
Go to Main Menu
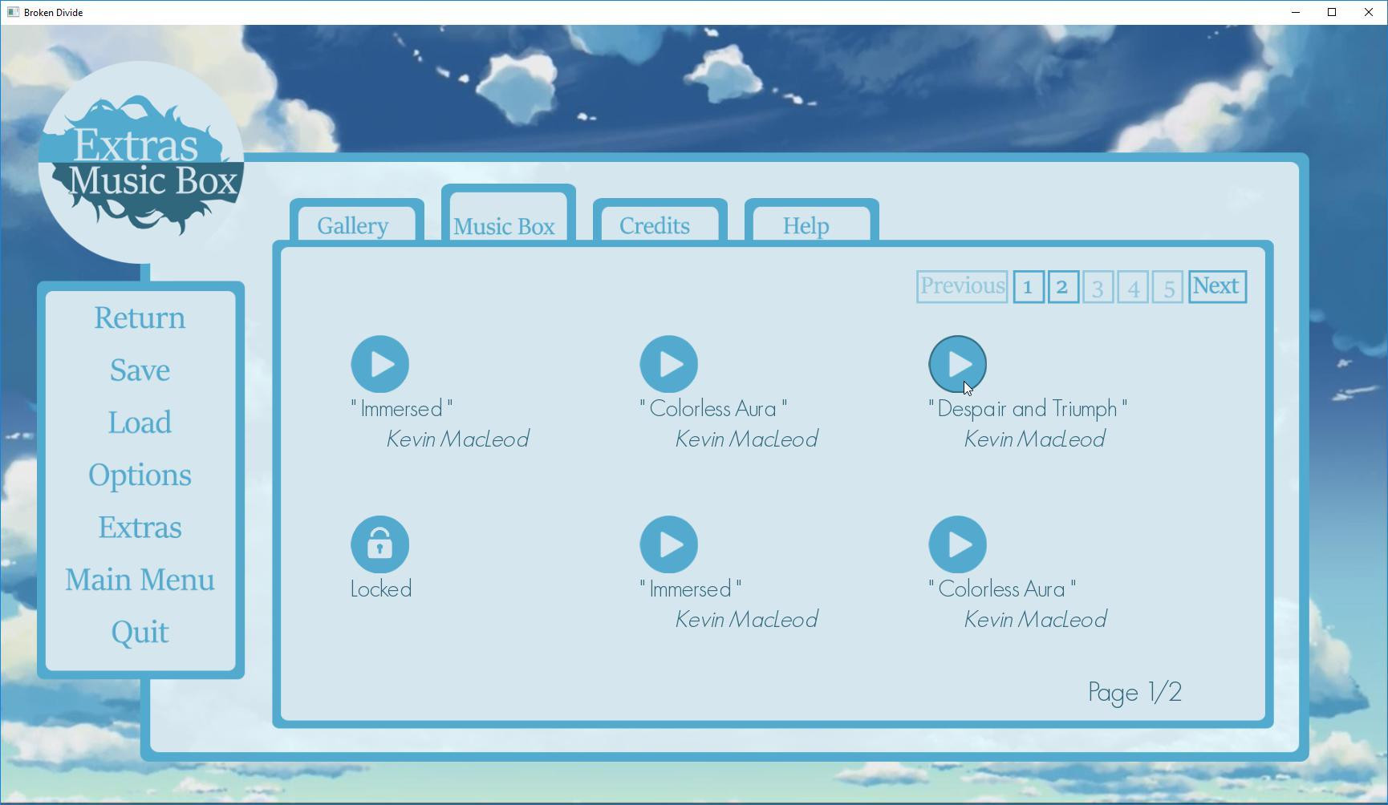[x=140, y=580]
